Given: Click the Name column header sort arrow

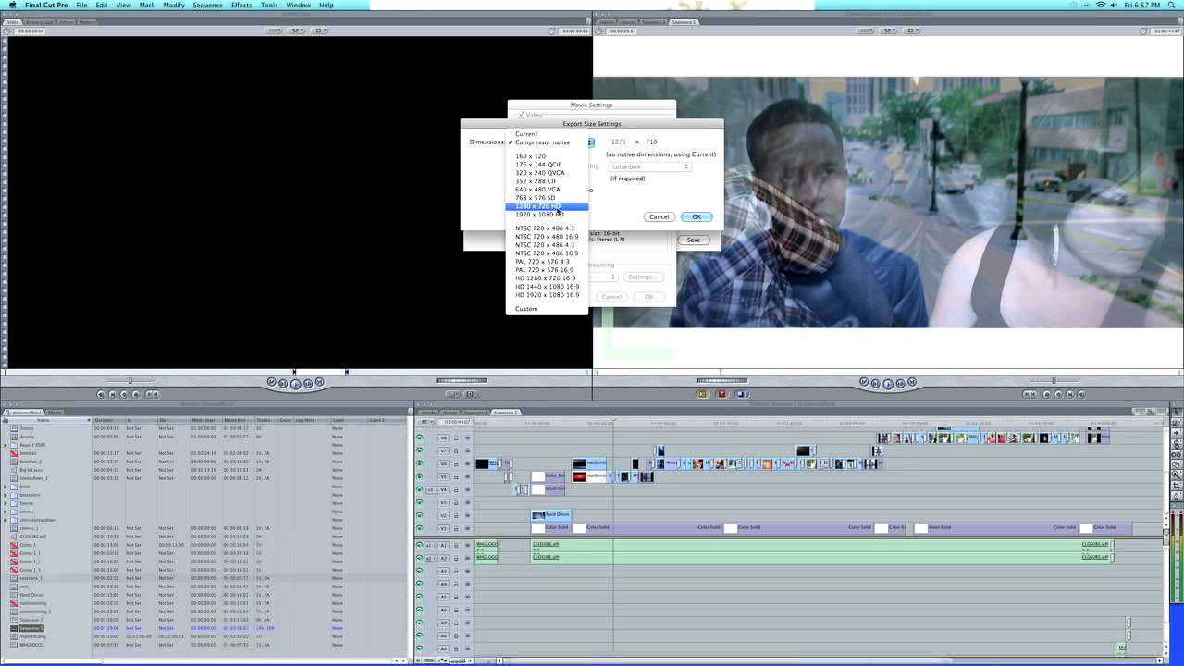Looking at the screenshot, I should point(89,420).
